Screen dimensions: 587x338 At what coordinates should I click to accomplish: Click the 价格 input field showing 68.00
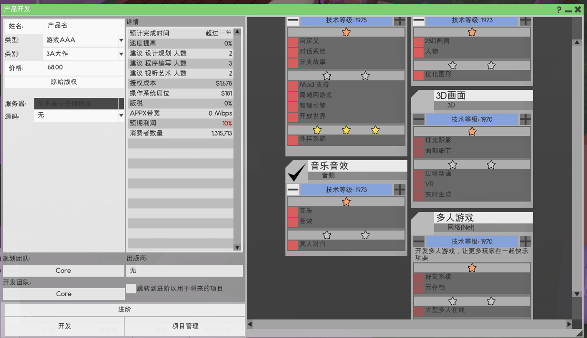tap(83, 68)
